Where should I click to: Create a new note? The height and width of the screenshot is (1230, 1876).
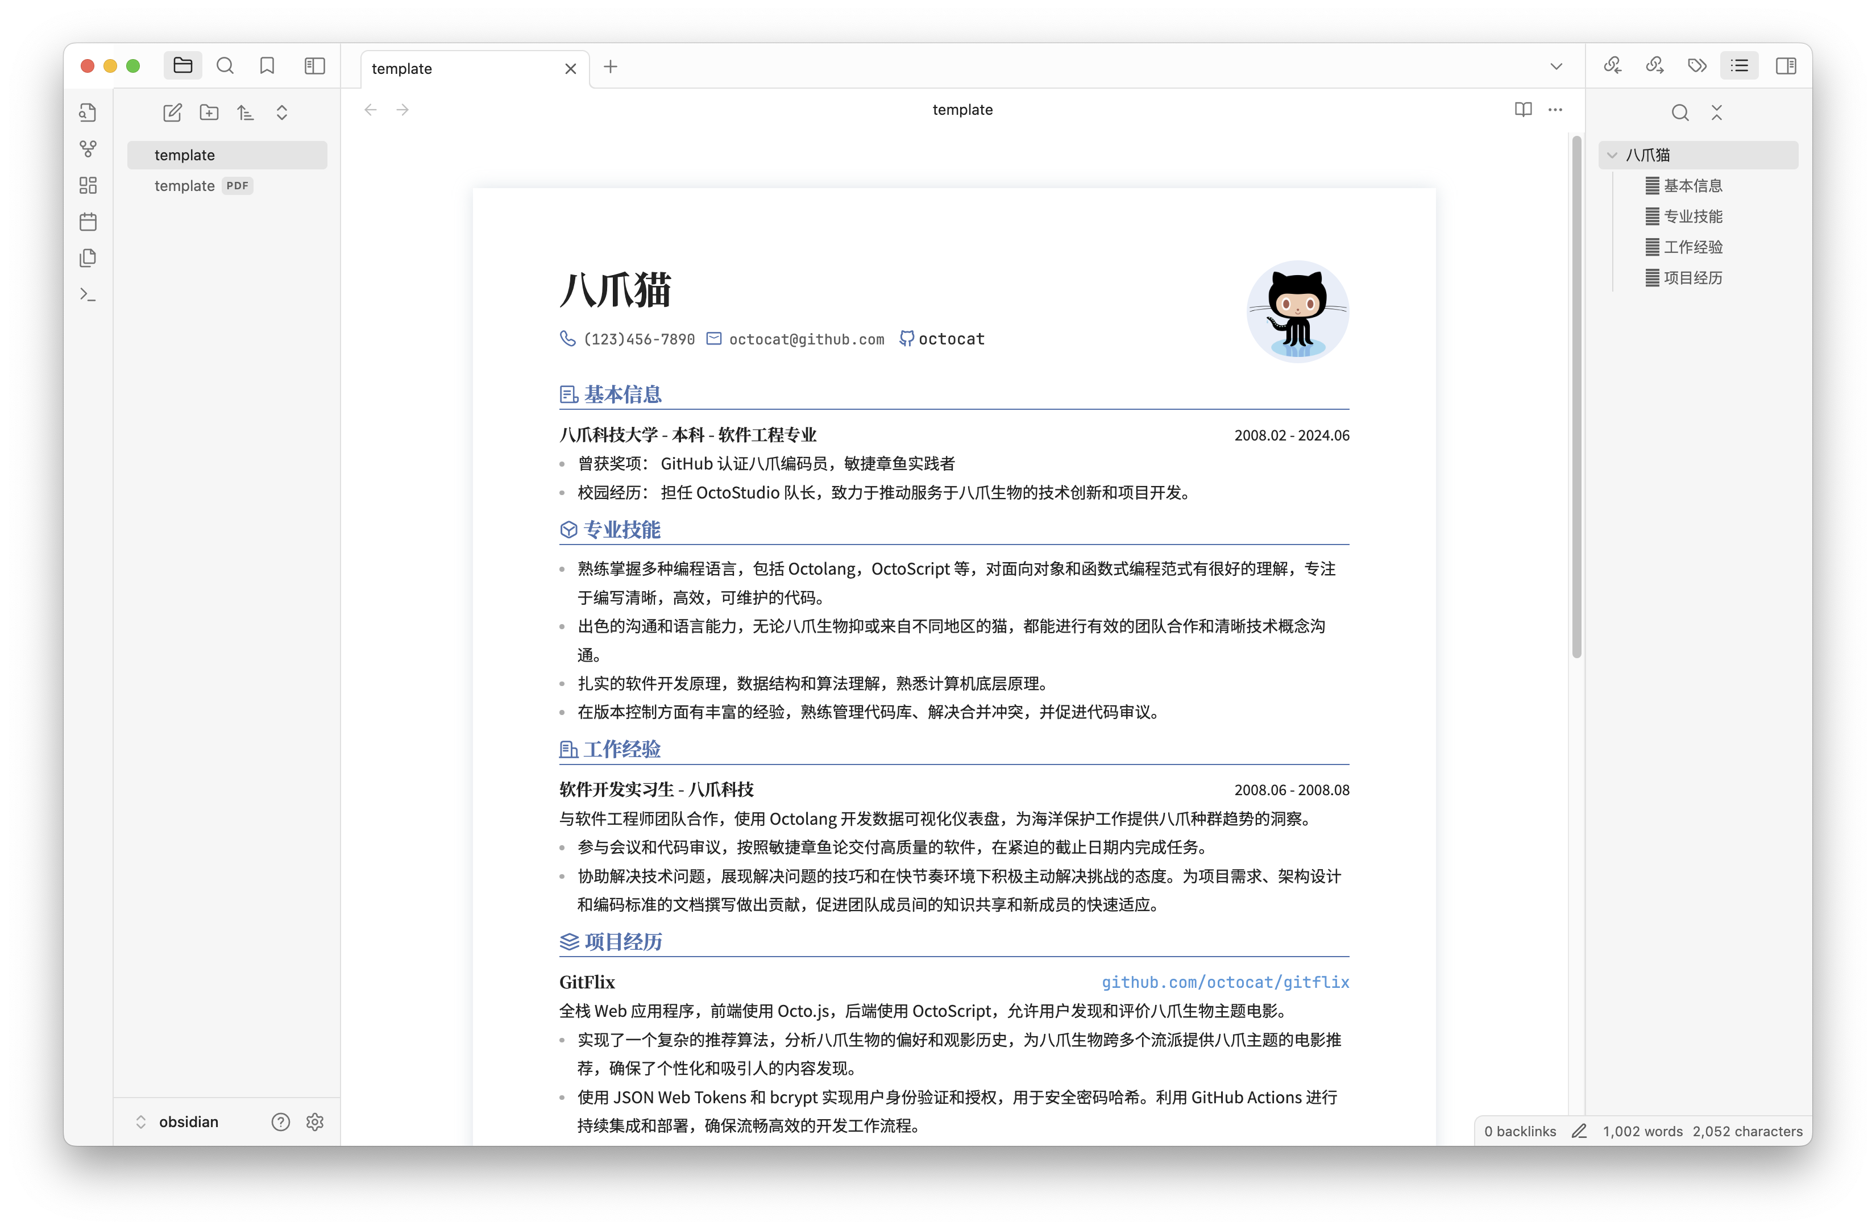(x=172, y=113)
